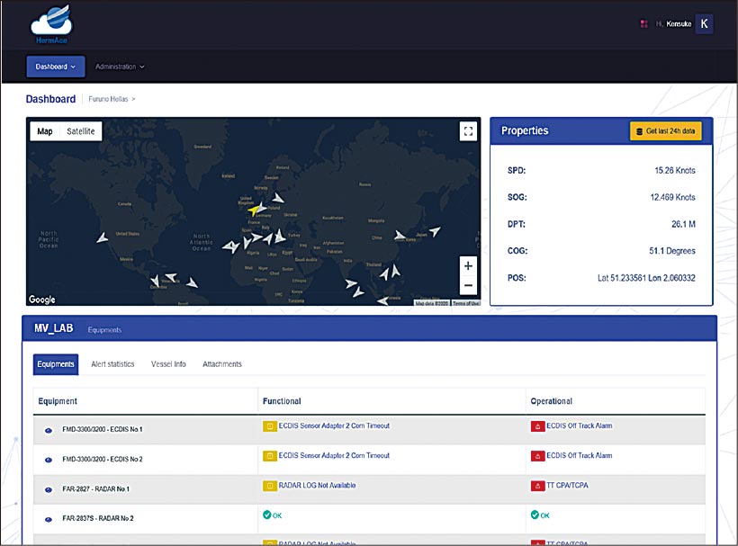Select the vessel marker near Japan
The width and height of the screenshot is (738, 546).
[x=435, y=231]
